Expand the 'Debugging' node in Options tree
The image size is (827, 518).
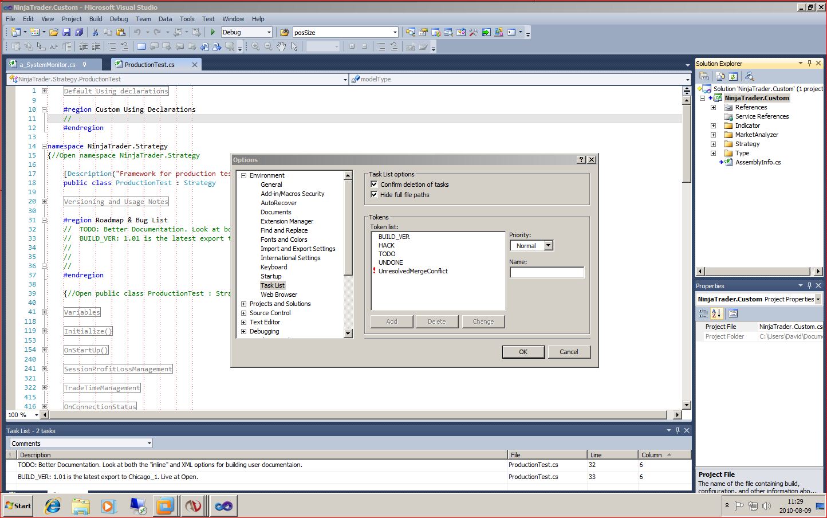[x=244, y=331]
